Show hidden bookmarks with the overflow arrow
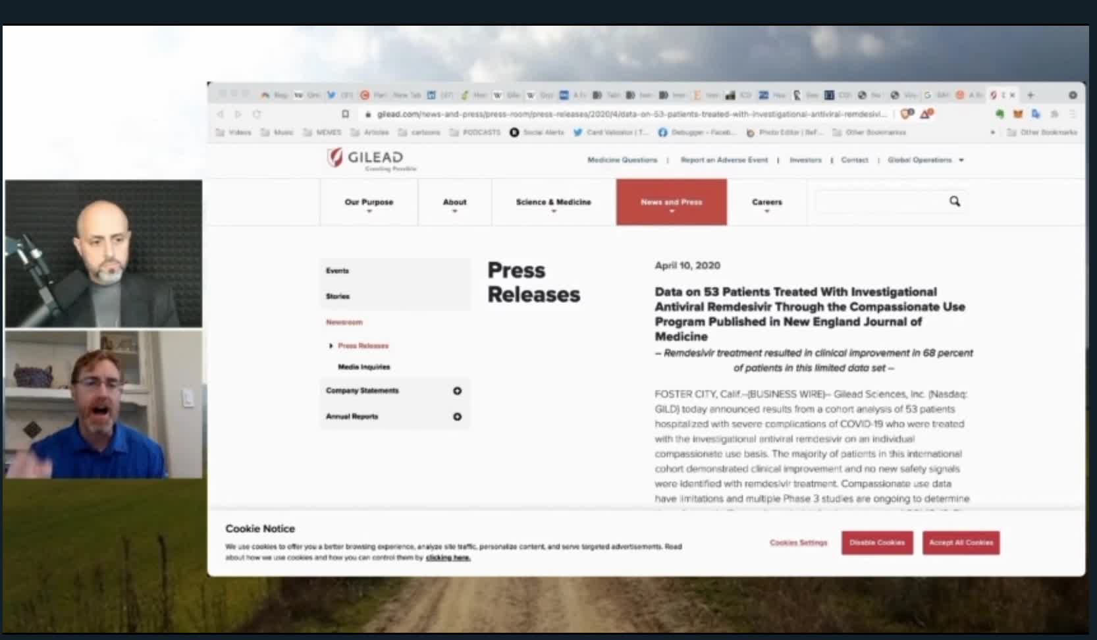This screenshot has height=640, width=1097. [992, 132]
